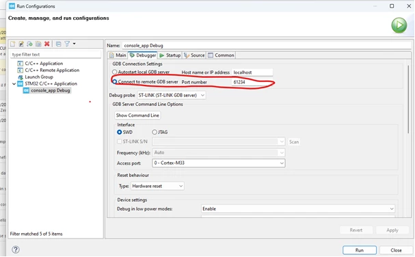Select console_app Debug configuration
415x257 pixels.
pos(51,90)
